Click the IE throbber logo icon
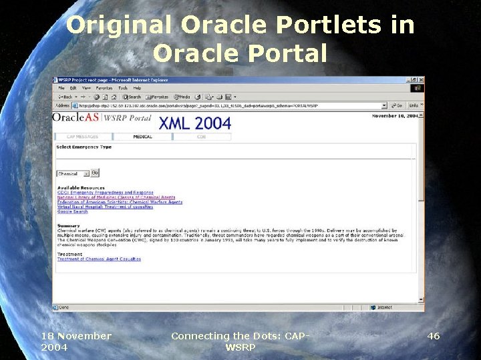 point(417,88)
